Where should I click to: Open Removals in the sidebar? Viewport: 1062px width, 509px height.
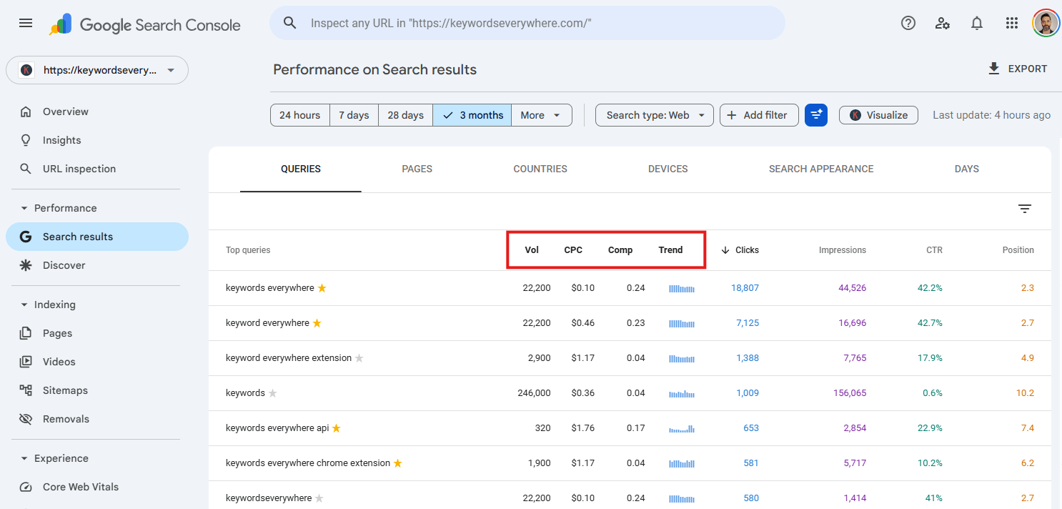point(97,419)
